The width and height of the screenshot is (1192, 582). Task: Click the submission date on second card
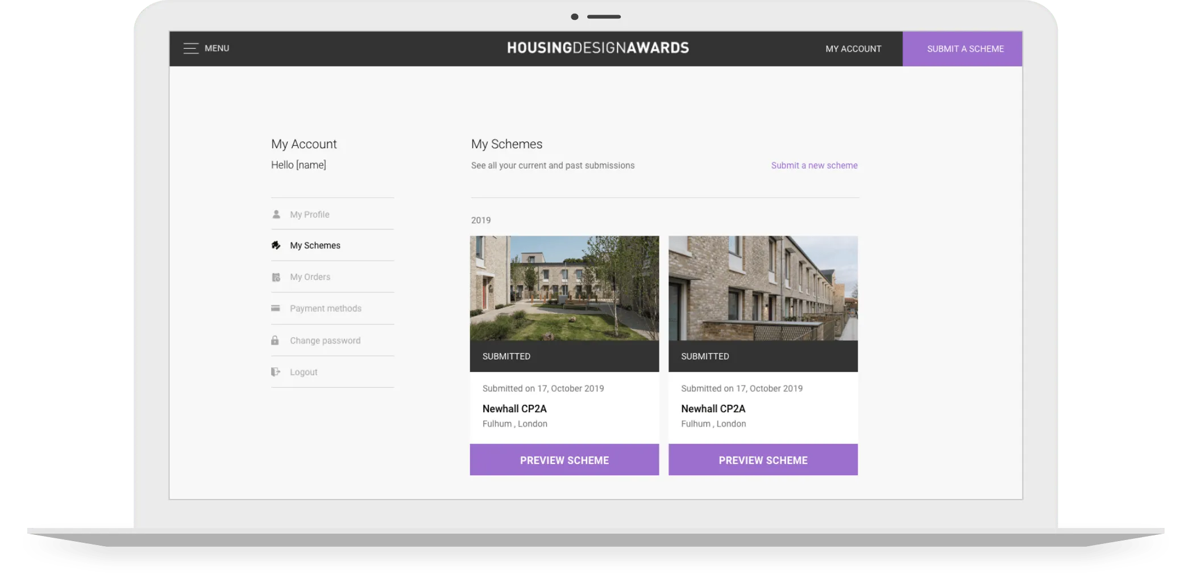(x=742, y=388)
